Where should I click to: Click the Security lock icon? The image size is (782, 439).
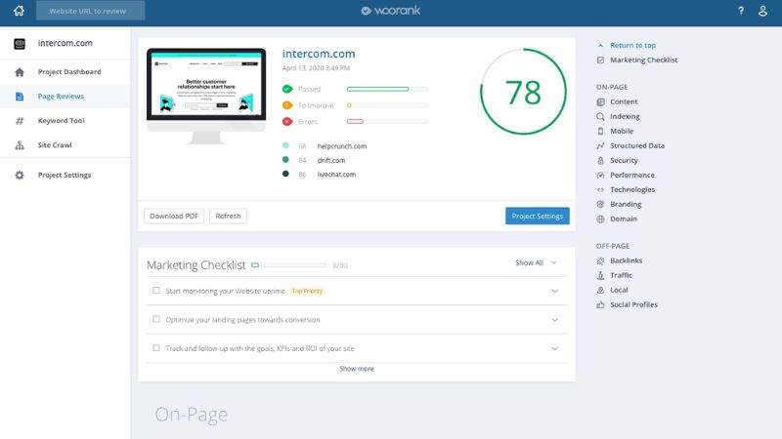pyautogui.click(x=601, y=160)
